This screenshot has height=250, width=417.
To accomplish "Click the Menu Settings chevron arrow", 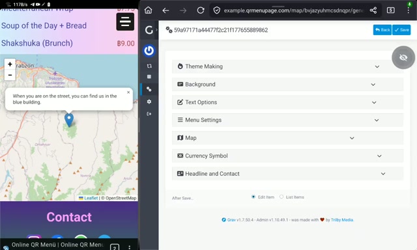I will tap(377, 120).
